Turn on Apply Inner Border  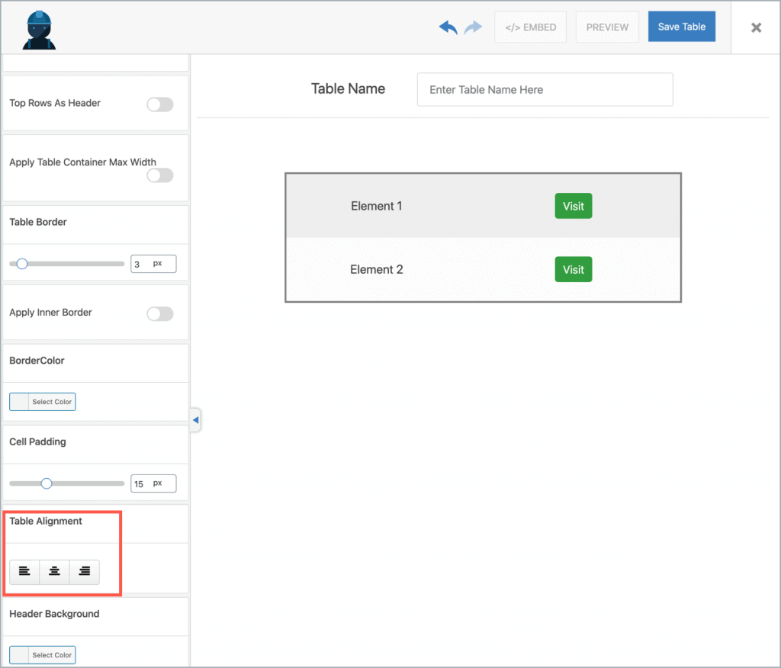click(x=159, y=313)
